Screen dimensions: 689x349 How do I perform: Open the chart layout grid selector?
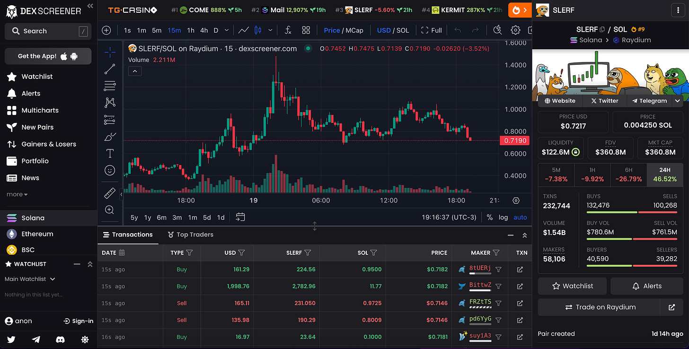click(306, 30)
